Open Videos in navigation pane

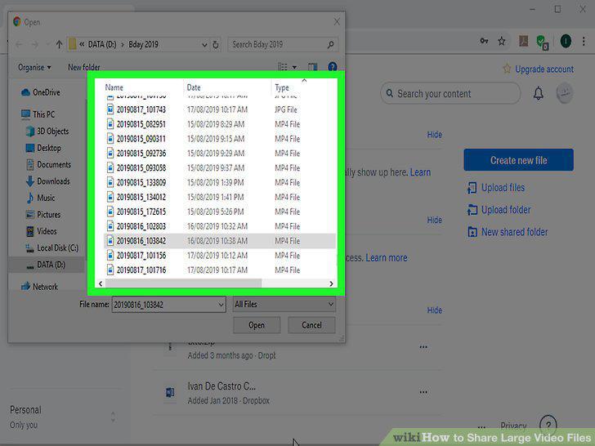pos(42,231)
